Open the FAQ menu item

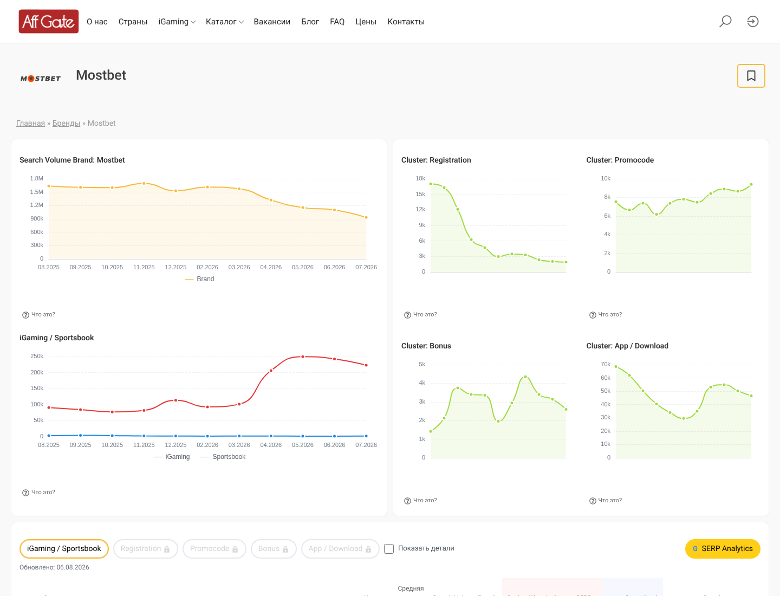337,22
